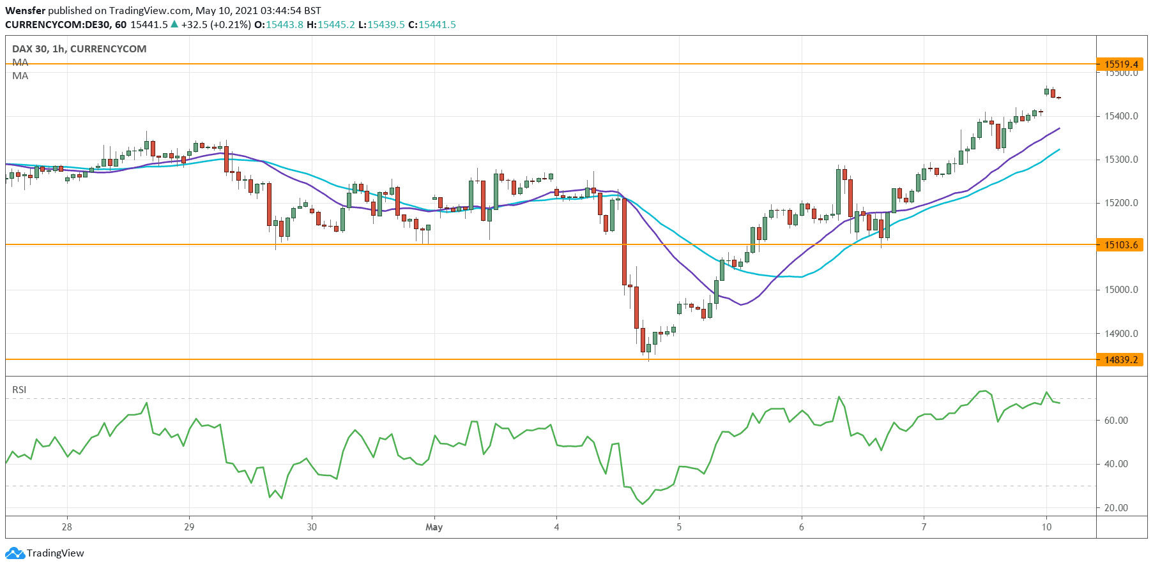Click the +32.5 (+0.21%) change value
The height and width of the screenshot is (568, 1153).
tap(216, 24)
